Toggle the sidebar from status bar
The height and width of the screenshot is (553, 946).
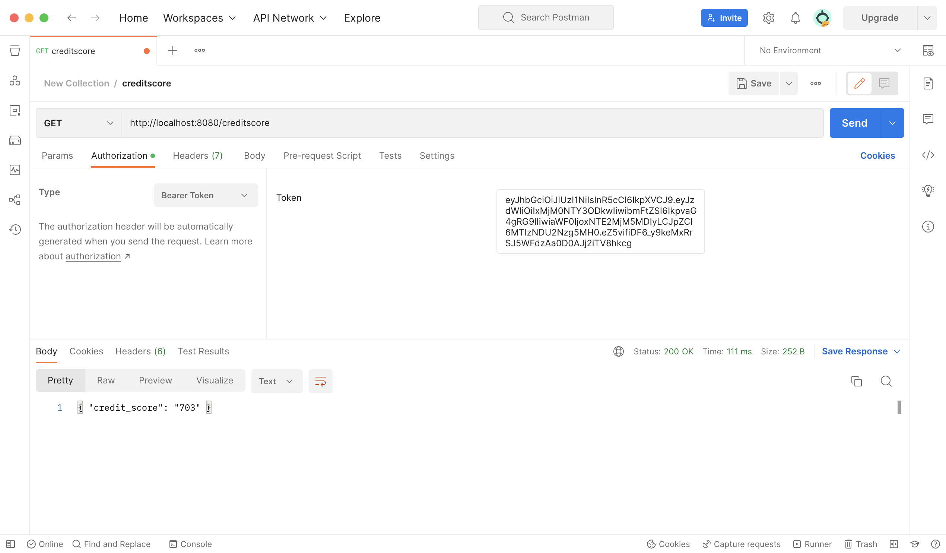click(x=10, y=544)
